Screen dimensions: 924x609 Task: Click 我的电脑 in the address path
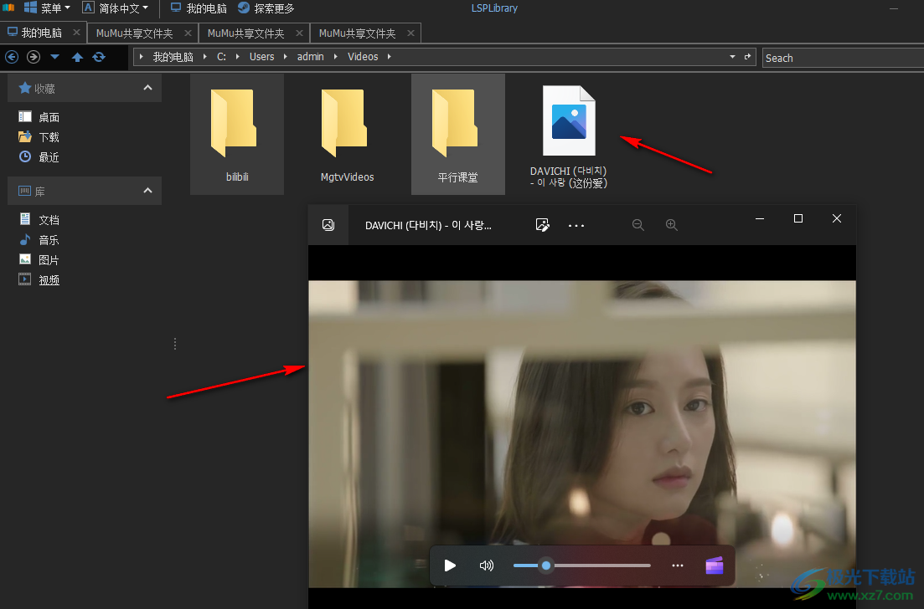pyautogui.click(x=173, y=57)
